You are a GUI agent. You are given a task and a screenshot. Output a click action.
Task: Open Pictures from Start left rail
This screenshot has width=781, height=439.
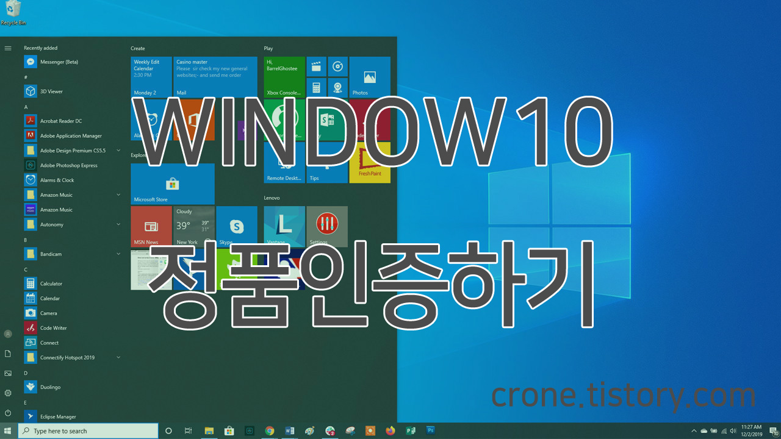coord(8,373)
